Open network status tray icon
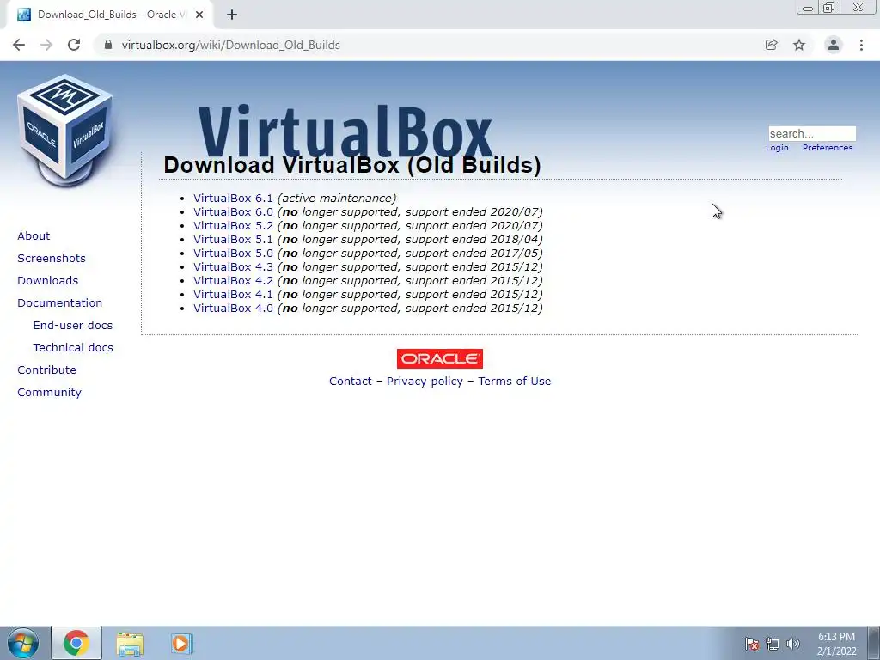 click(x=773, y=645)
